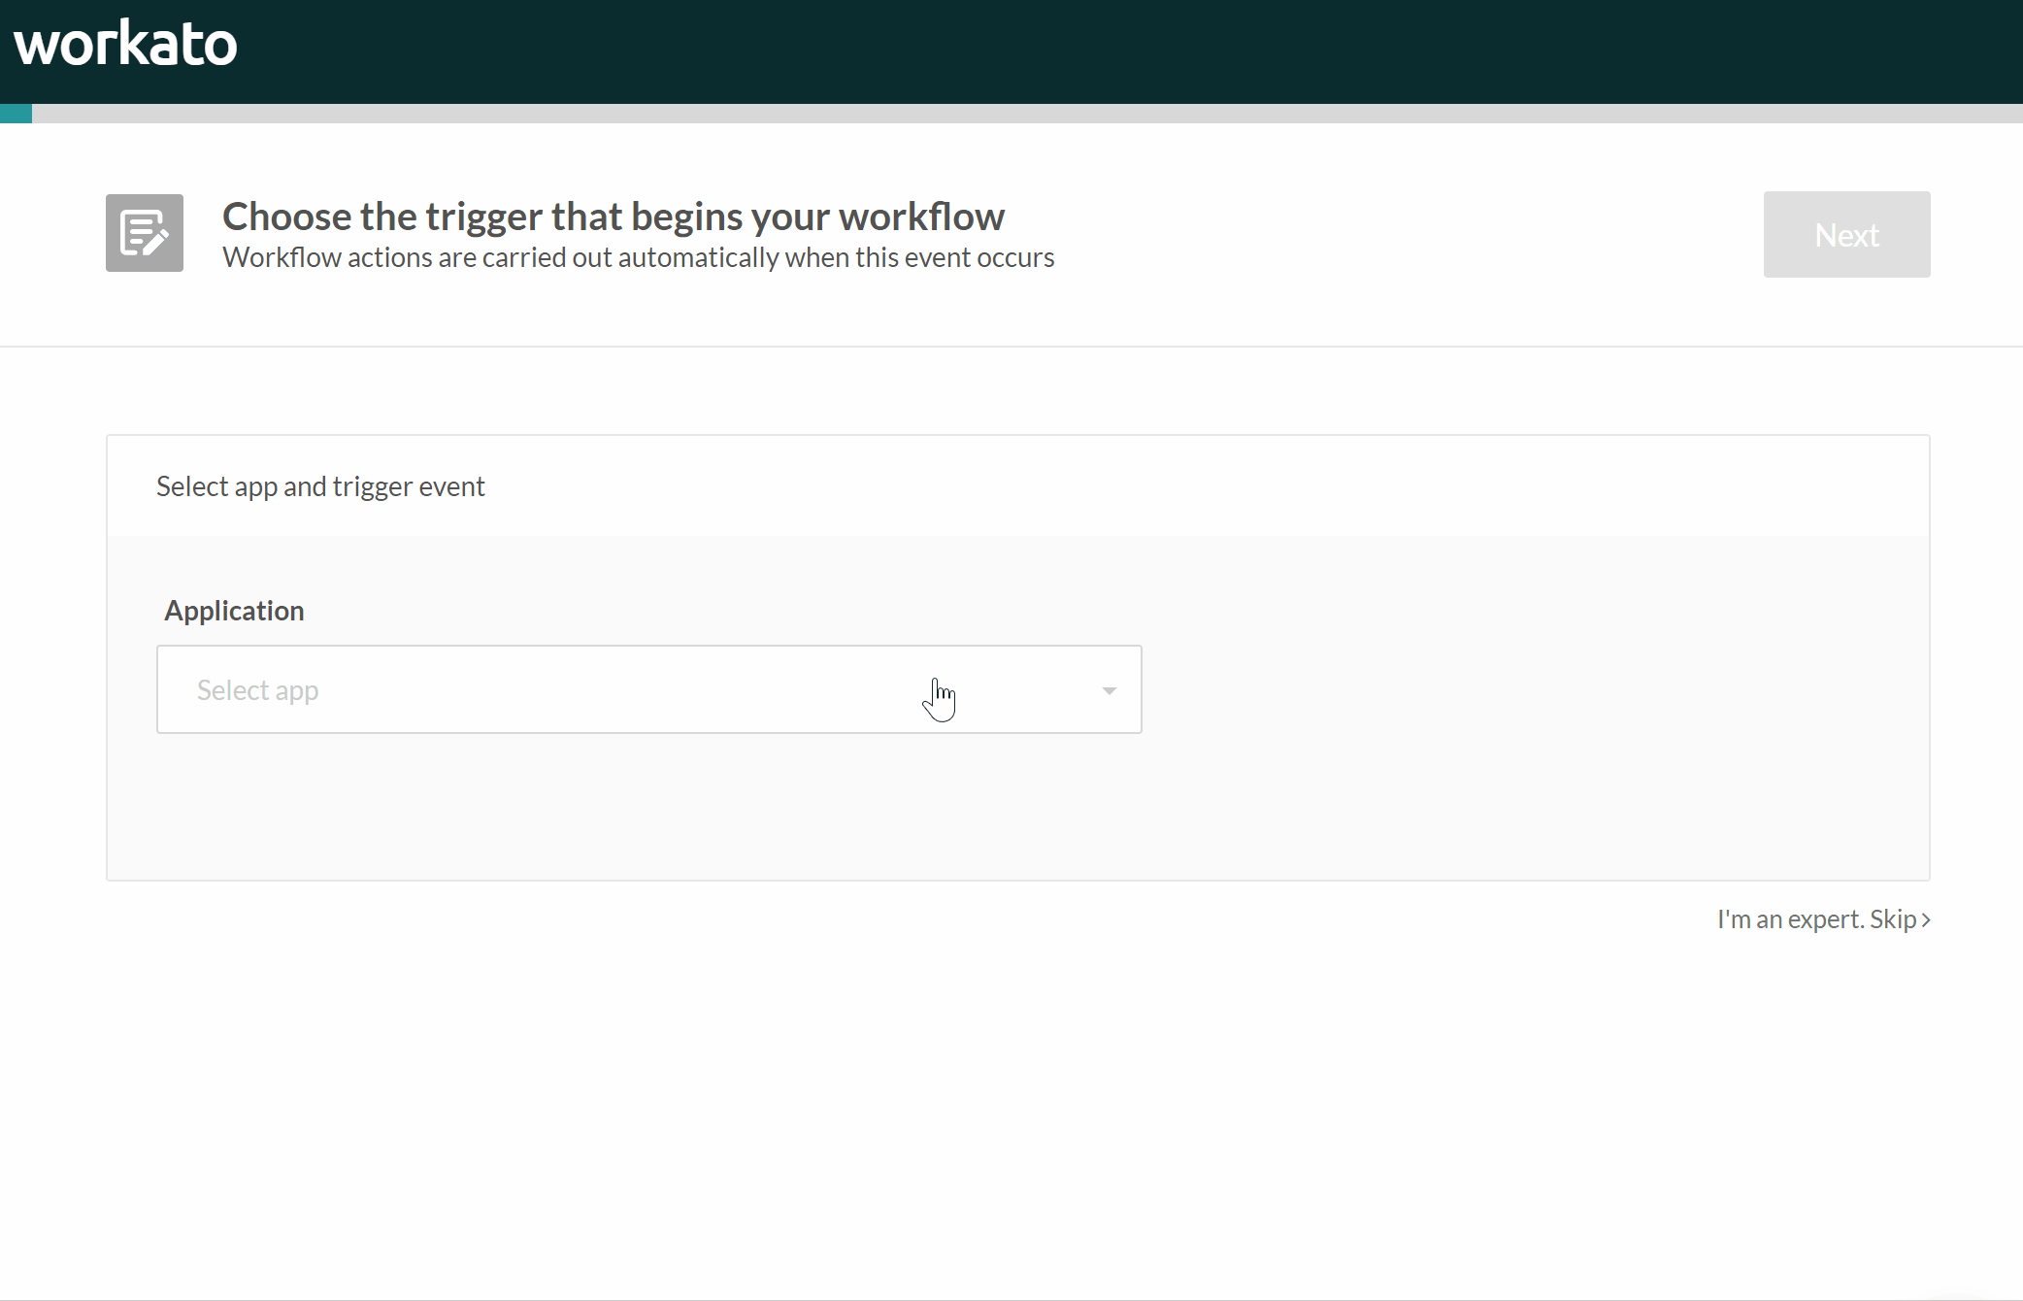The width and height of the screenshot is (2023, 1301).
Task: Click the chevron arrow after Skip
Action: click(1926, 919)
